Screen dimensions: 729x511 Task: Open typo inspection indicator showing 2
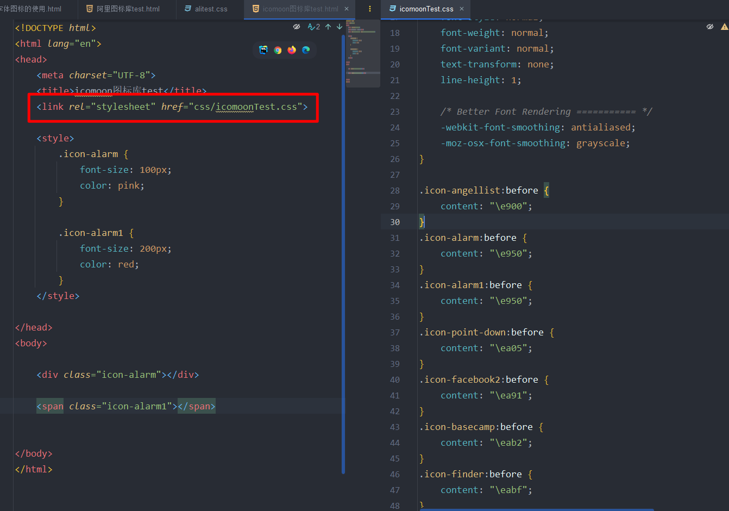click(x=314, y=27)
